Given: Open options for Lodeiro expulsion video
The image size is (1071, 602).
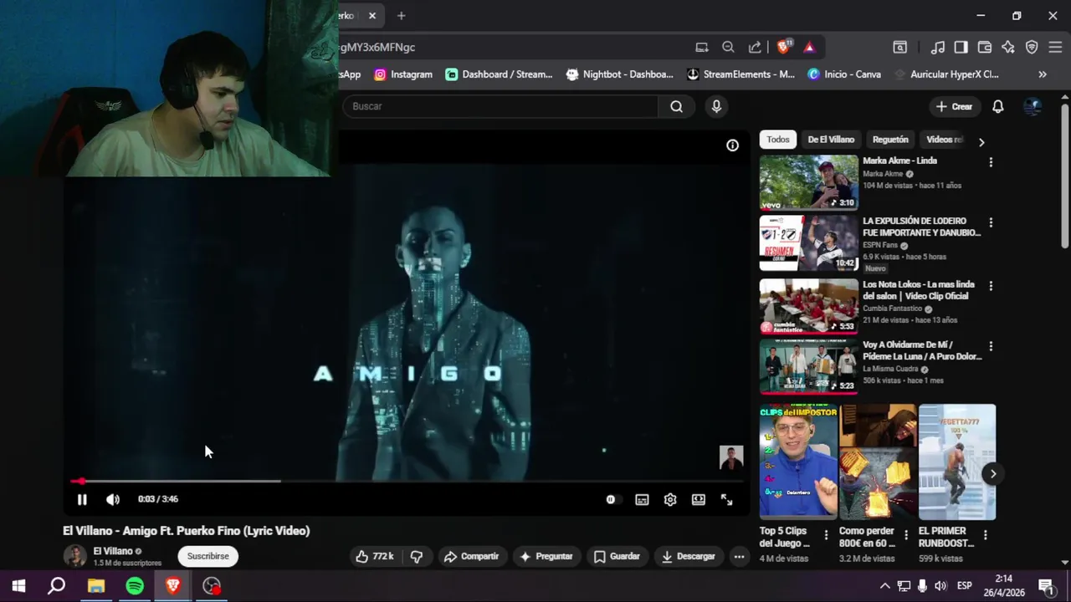Looking at the screenshot, I should point(991,222).
